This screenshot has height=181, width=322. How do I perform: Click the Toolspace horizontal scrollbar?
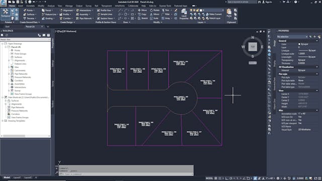pos(26,136)
